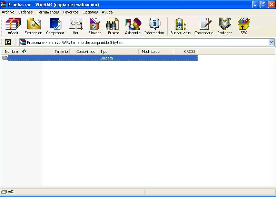Open Extraer en extraction tool

tap(33, 26)
